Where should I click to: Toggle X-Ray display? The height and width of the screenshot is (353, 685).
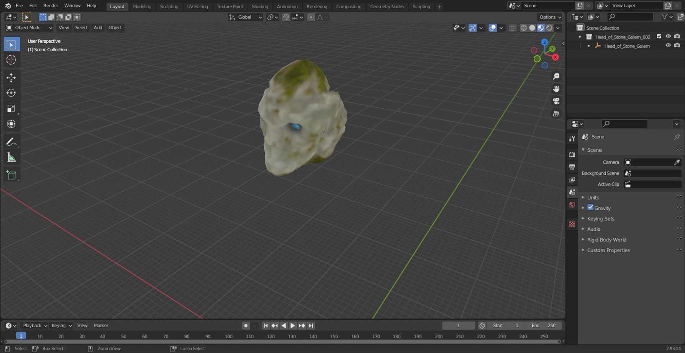(x=512, y=28)
